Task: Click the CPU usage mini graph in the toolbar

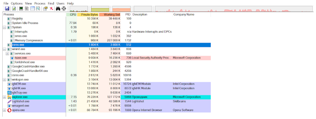Action: tap(78, 9)
